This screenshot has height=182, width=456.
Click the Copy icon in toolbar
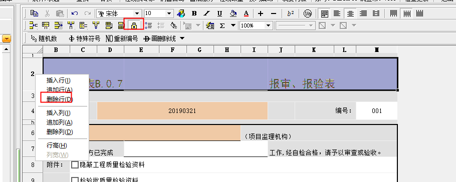tap(34, 13)
